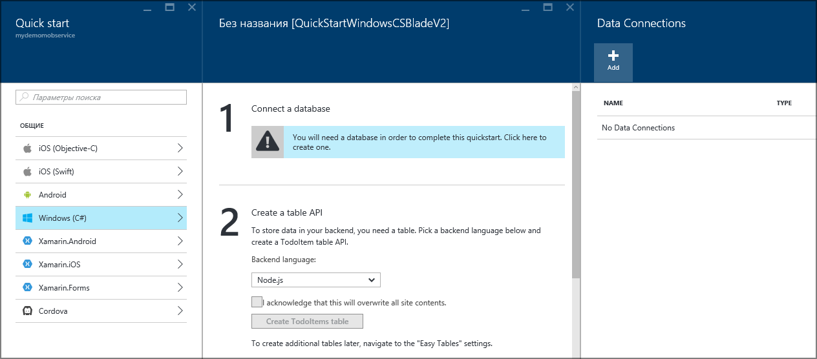Expand the iOS (Objective-C) row chevron
This screenshot has height=359, width=817.
click(x=180, y=148)
